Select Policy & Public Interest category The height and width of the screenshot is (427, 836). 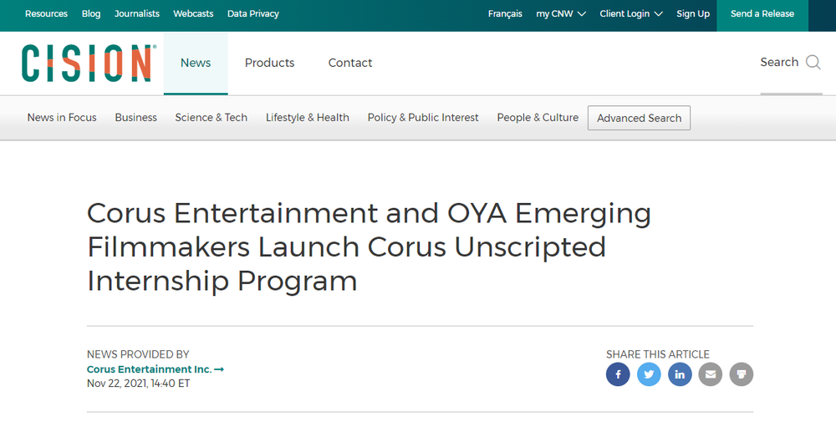point(423,117)
